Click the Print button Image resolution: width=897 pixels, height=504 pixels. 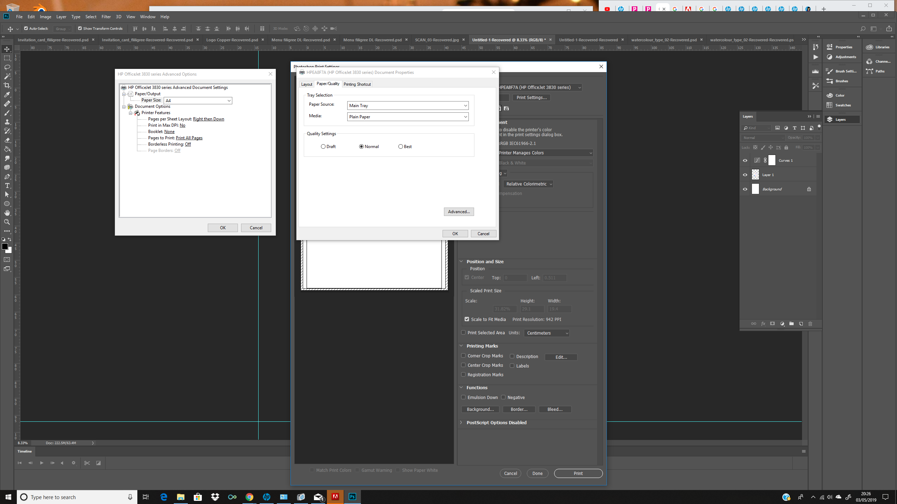coord(578,473)
